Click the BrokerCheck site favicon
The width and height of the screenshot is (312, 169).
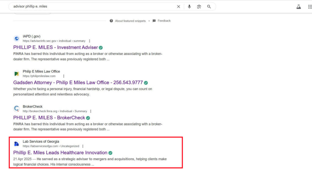(17, 109)
